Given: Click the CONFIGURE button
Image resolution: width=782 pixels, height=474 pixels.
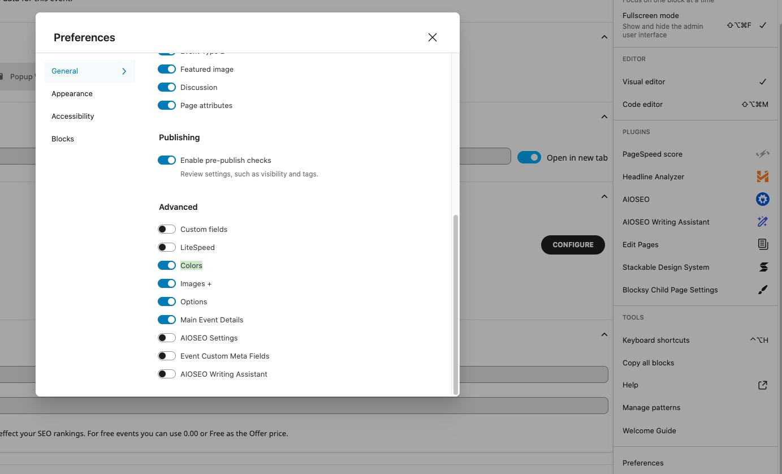Looking at the screenshot, I should point(573,244).
